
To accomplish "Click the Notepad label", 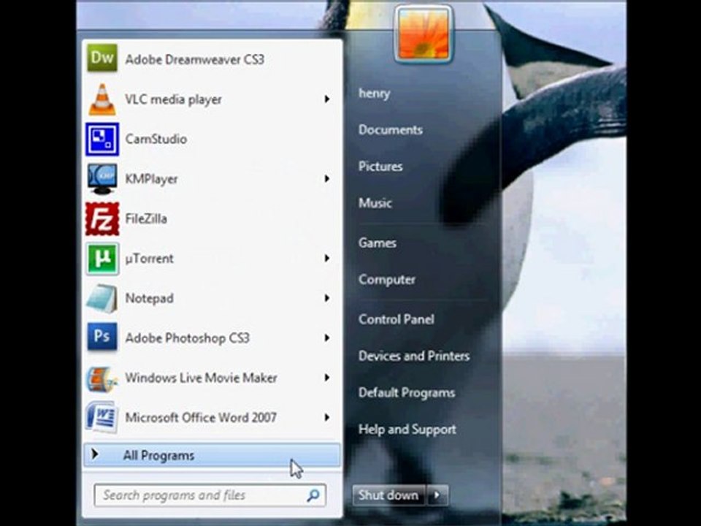I will (x=149, y=298).
